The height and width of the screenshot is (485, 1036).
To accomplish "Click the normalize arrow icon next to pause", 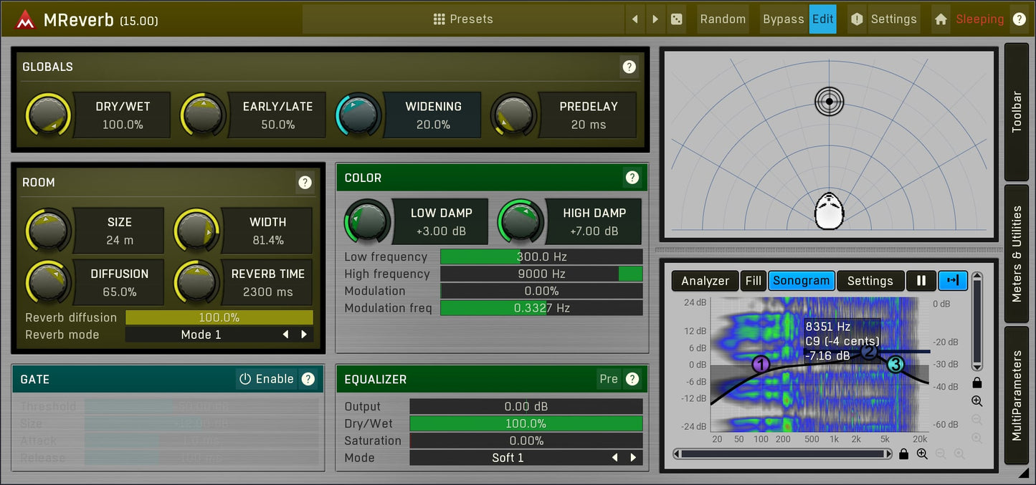I will tap(953, 281).
